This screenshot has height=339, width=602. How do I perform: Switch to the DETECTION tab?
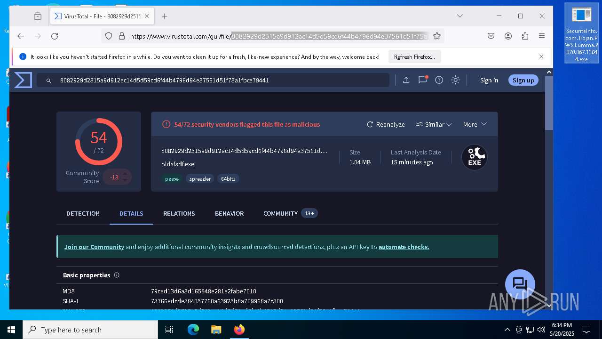pos(83,213)
